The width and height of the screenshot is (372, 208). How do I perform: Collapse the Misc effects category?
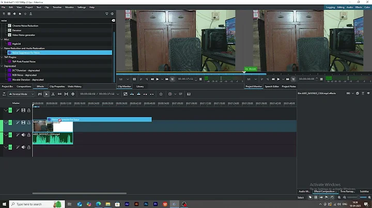(2, 40)
